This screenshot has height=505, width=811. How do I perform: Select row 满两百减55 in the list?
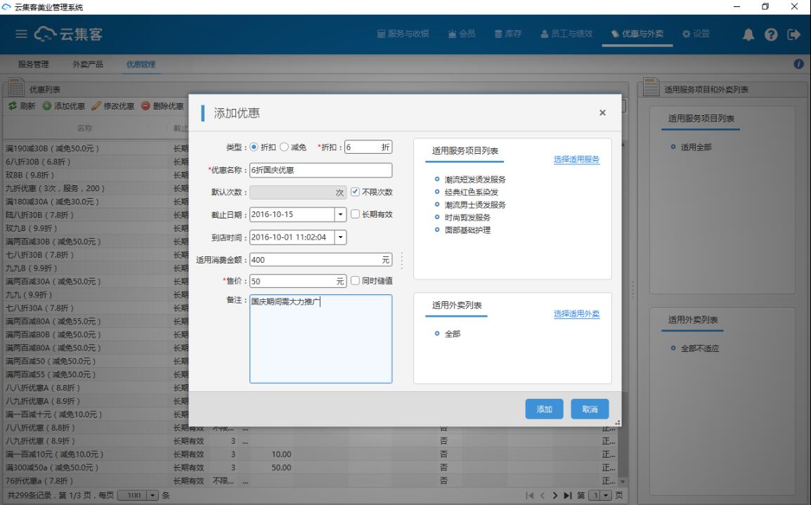coord(96,374)
